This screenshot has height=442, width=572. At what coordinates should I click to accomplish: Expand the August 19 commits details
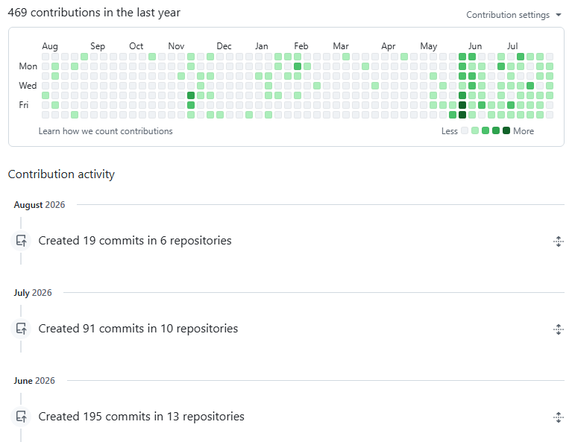pyautogui.click(x=558, y=241)
